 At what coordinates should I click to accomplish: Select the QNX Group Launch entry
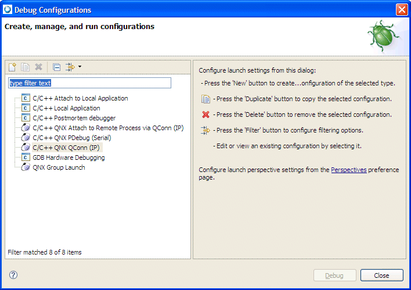point(59,167)
